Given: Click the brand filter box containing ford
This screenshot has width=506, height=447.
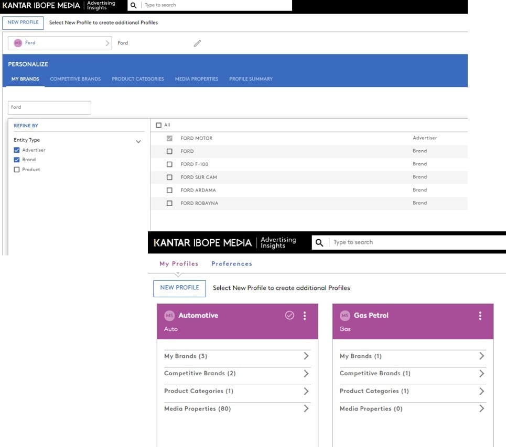Looking at the screenshot, I should point(49,108).
